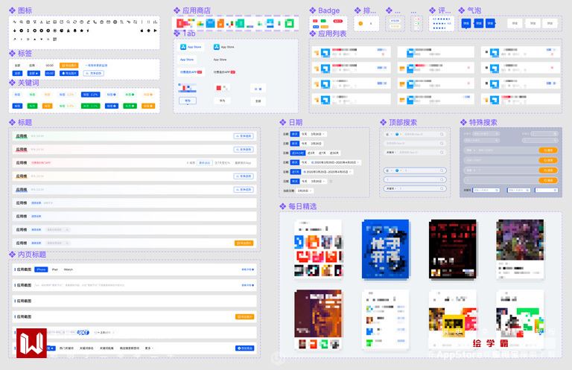Click the blue bubble with right-side pointer in 气泡
This screenshot has width=572, height=370.
tap(491, 23)
